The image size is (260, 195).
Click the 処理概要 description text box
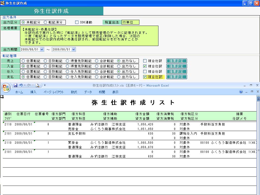point(89,36)
